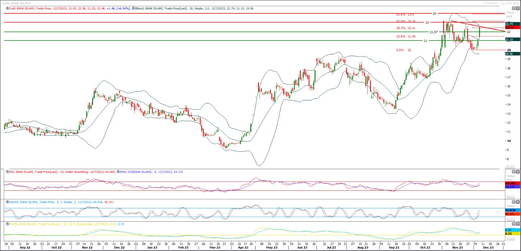Click the Price PKR axis heading

pos(510,15)
